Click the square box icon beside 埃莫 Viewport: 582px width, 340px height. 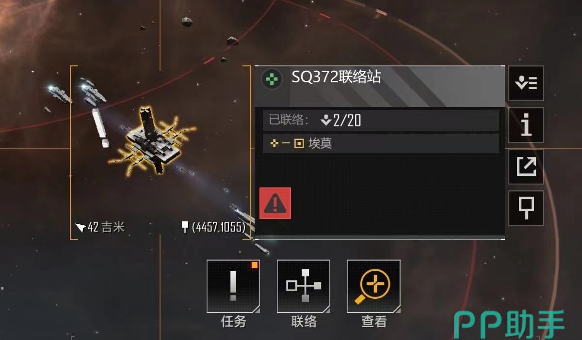pos(299,144)
